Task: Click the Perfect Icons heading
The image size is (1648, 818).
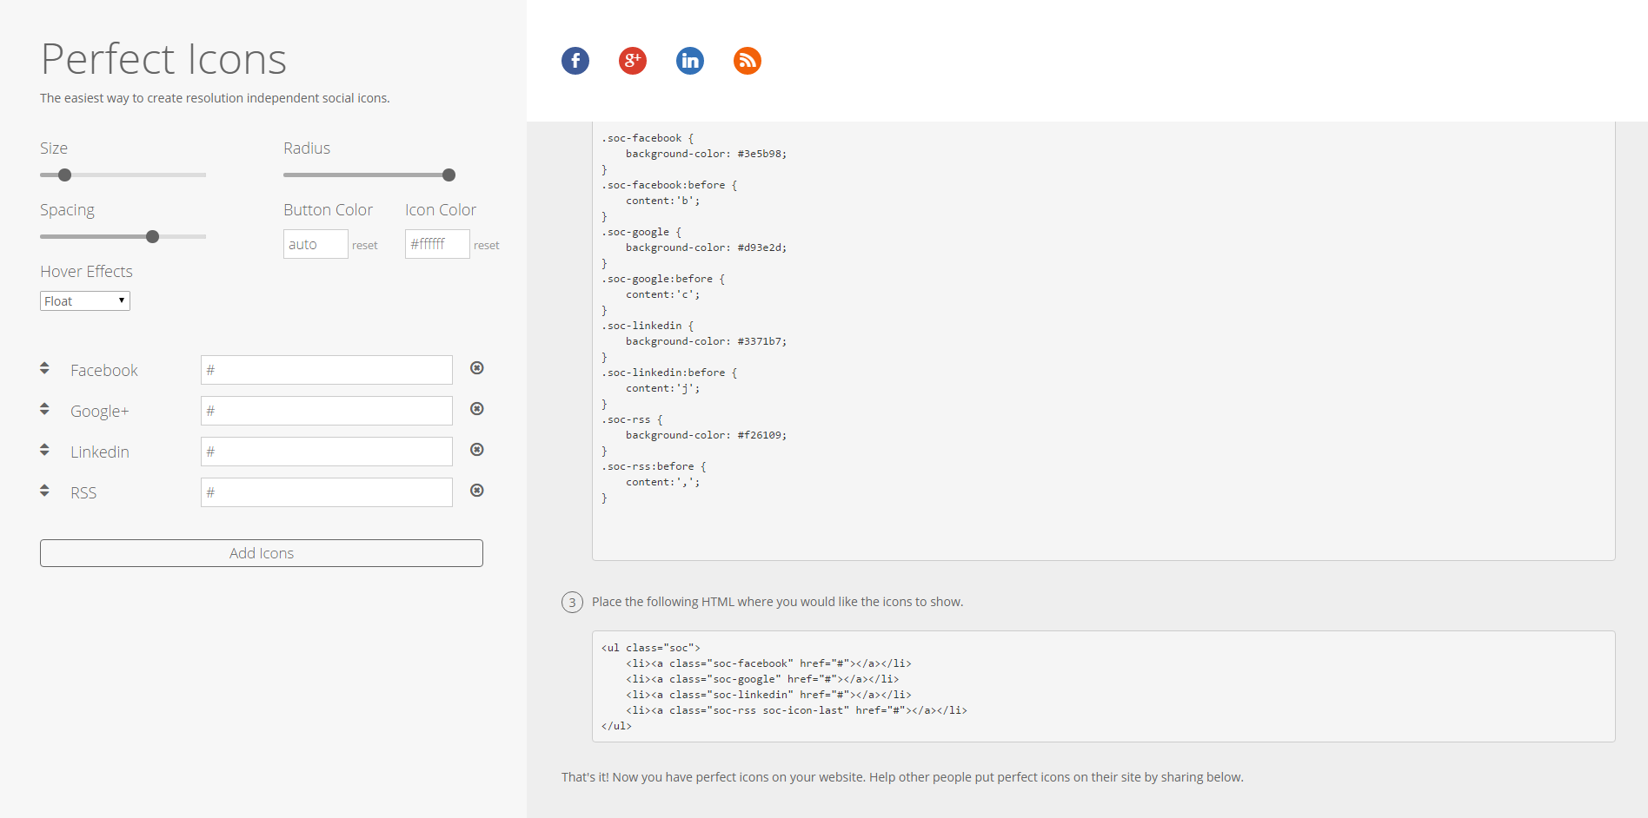Action: 163,59
